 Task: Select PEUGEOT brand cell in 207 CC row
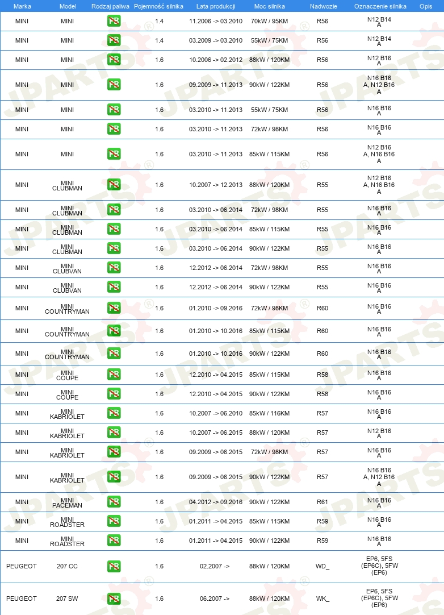click(22, 566)
